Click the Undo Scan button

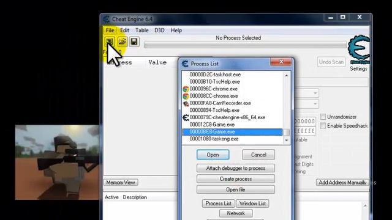point(331,62)
